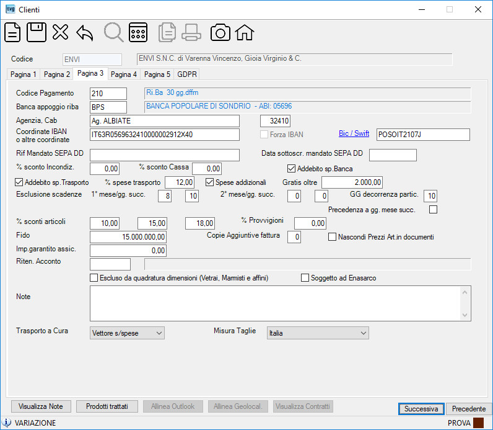
Task: Toggle the Spese addizionali checkbox
Action: (210, 182)
